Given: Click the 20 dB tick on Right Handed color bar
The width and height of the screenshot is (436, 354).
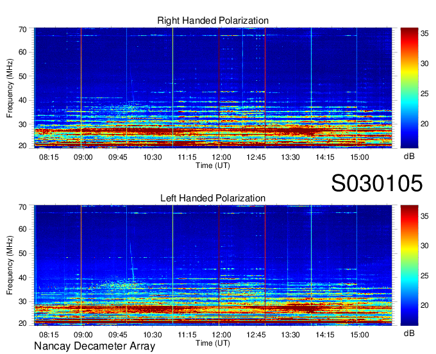Looking at the screenshot, I should point(424,124).
